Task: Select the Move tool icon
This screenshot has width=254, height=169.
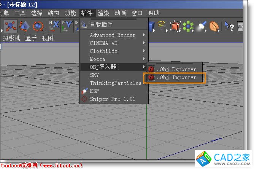Action: tap(11, 26)
